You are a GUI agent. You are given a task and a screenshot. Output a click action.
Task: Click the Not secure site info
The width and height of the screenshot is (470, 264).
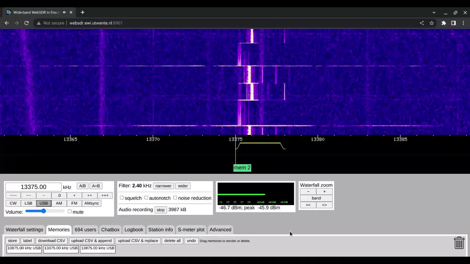click(x=50, y=23)
